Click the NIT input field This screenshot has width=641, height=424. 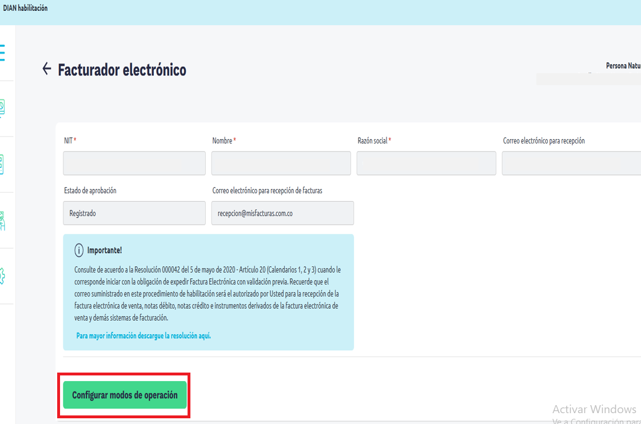tap(134, 163)
